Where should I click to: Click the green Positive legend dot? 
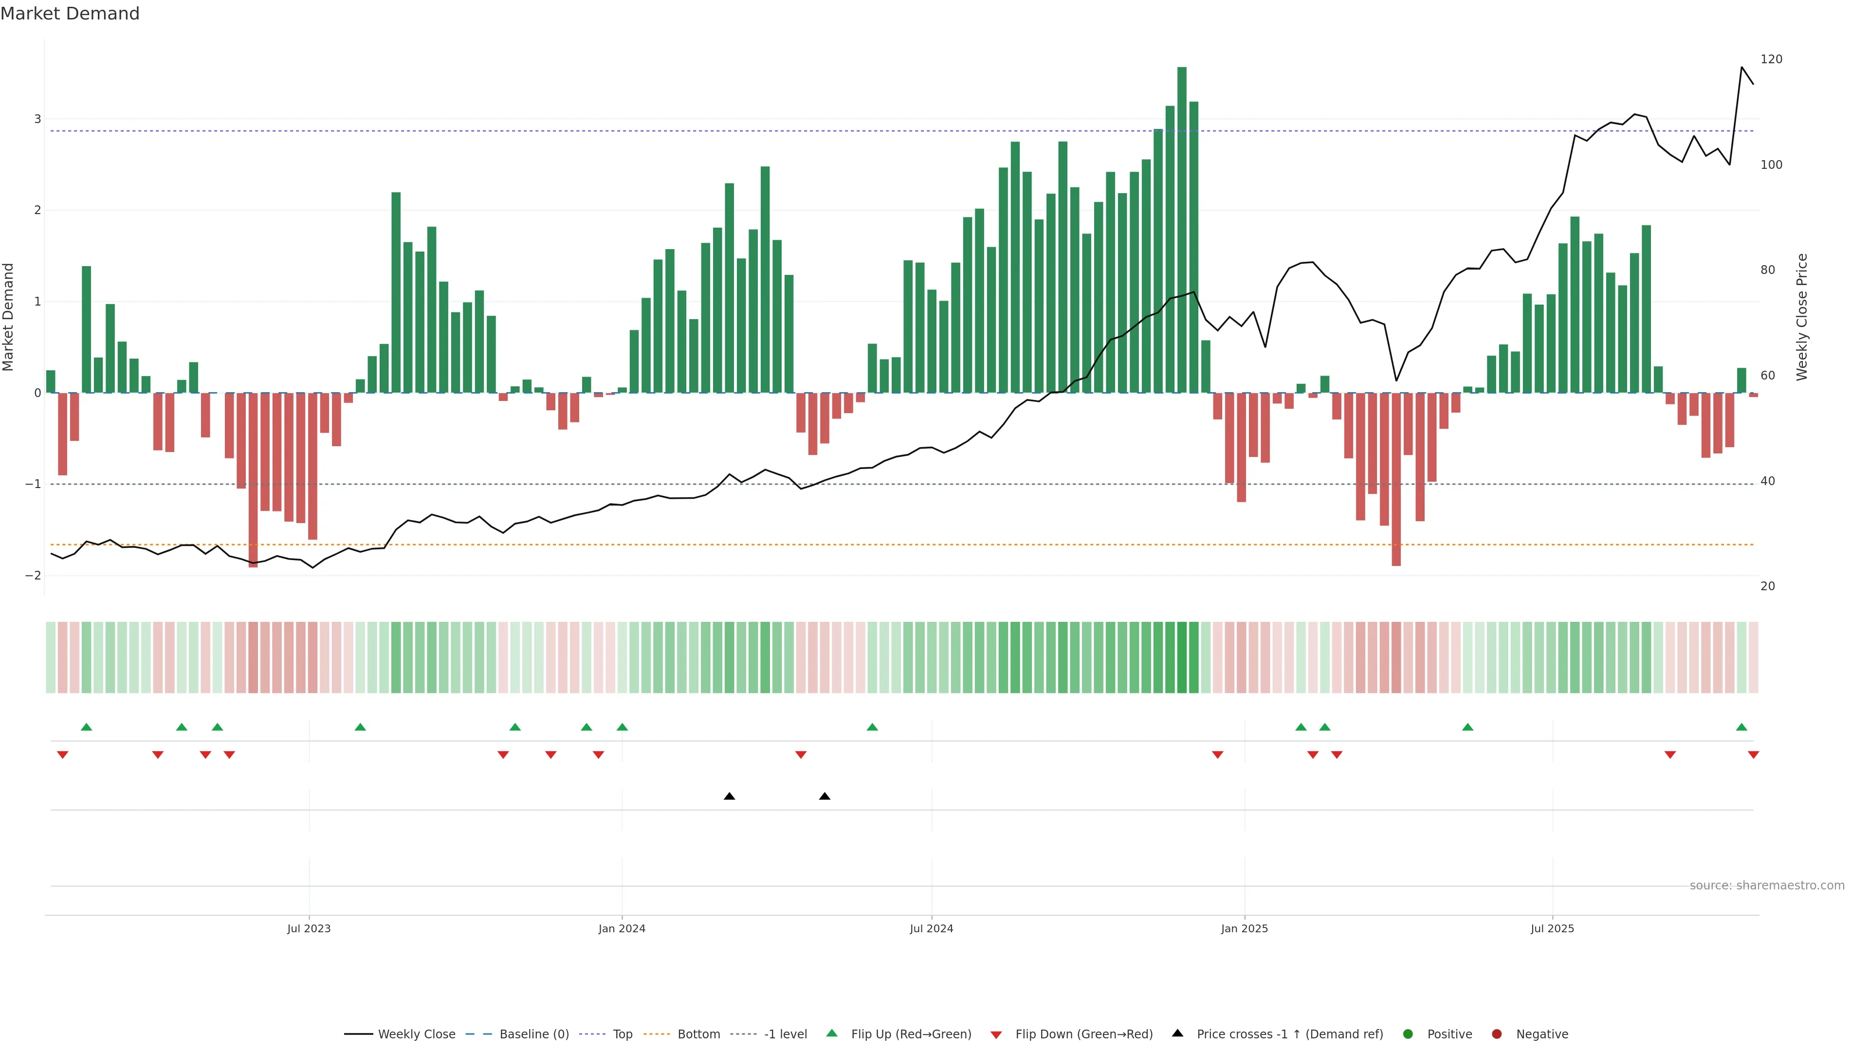click(1408, 1033)
